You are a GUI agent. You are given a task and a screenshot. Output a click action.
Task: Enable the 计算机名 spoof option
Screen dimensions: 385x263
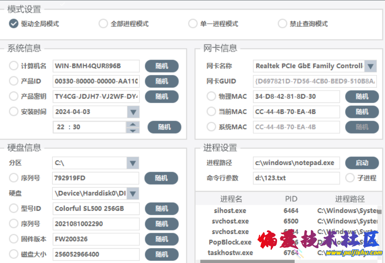coord(13,66)
